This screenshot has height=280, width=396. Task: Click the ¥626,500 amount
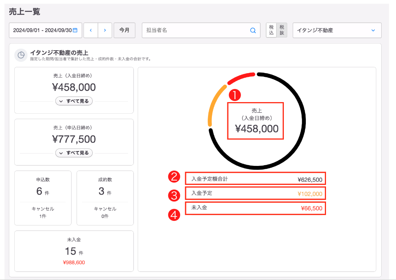310,180
